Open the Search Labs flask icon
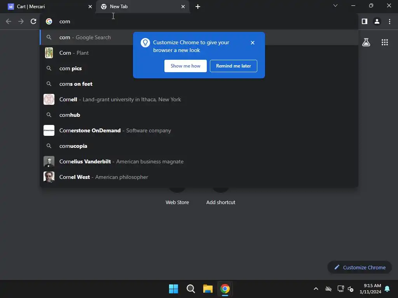Viewport: 398px width, 298px height. coord(366,42)
